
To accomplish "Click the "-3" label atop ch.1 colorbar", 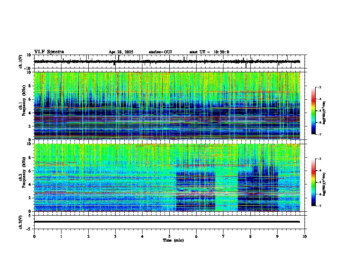I will click(320, 87).
